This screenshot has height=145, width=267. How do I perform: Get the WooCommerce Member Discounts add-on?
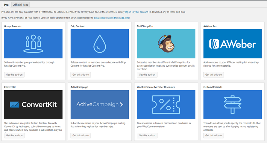coord(147,135)
